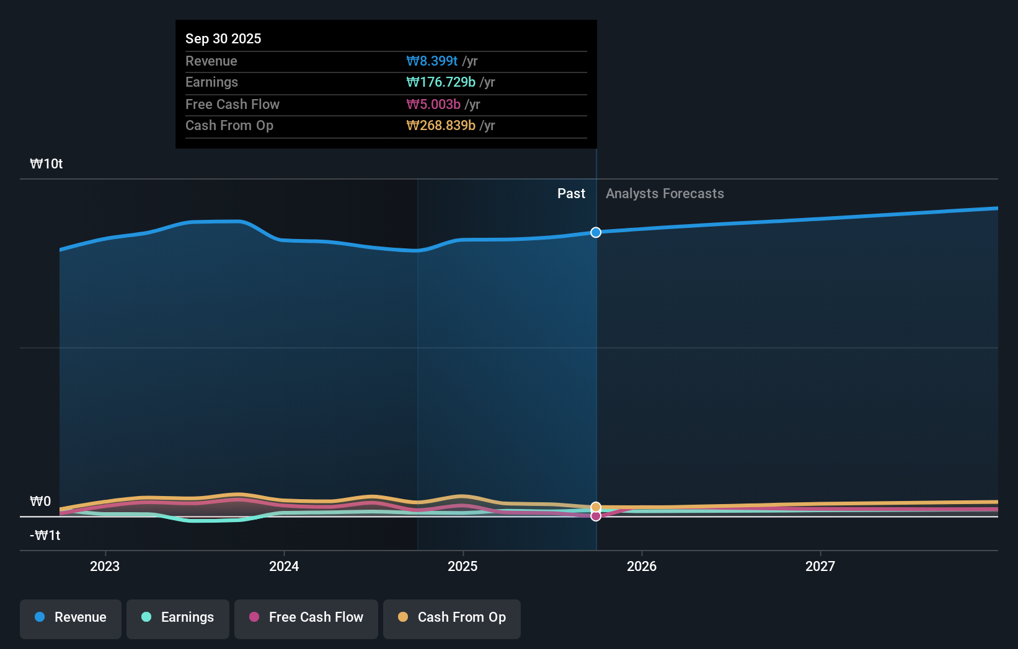Expand the Free Cash Flow tooltip entry
This screenshot has width=1018, height=649.
pyautogui.click(x=386, y=104)
